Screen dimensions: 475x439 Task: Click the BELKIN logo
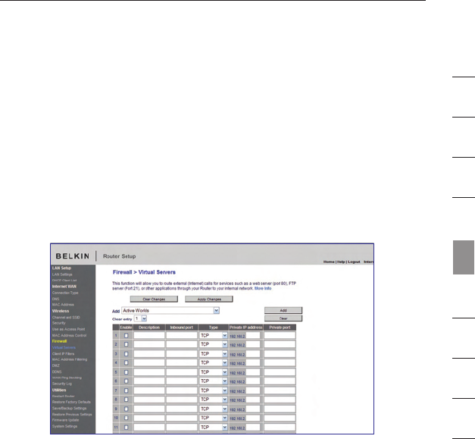(x=73, y=256)
